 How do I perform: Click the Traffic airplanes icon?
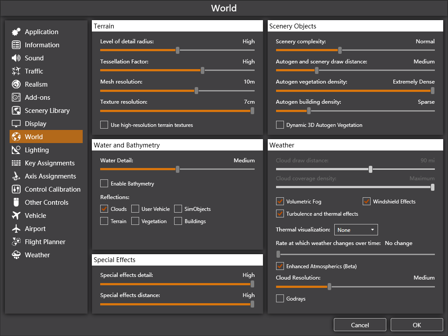pyautogui.click(x=16, y=71)
